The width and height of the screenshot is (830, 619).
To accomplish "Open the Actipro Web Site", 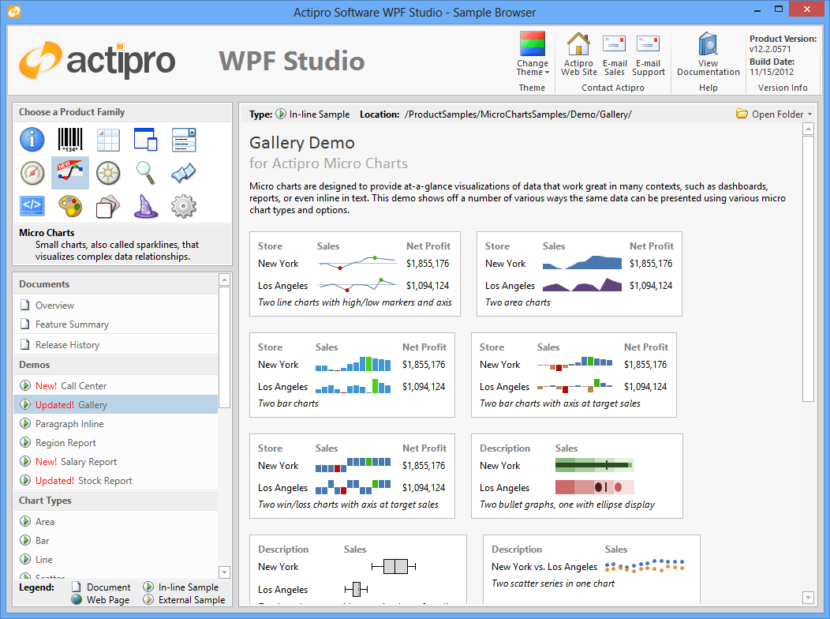I will (x=578, y=54).
